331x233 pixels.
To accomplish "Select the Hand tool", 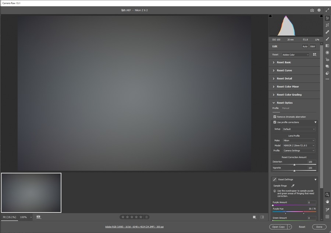I will coord(327,202).
